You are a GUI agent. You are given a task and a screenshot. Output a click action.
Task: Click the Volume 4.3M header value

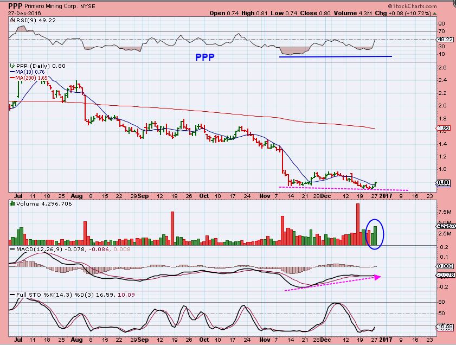point(353,14)
